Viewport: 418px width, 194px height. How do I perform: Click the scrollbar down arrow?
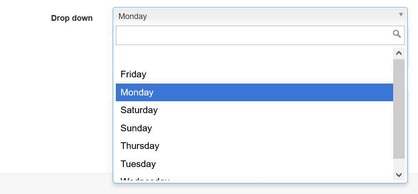399,175
